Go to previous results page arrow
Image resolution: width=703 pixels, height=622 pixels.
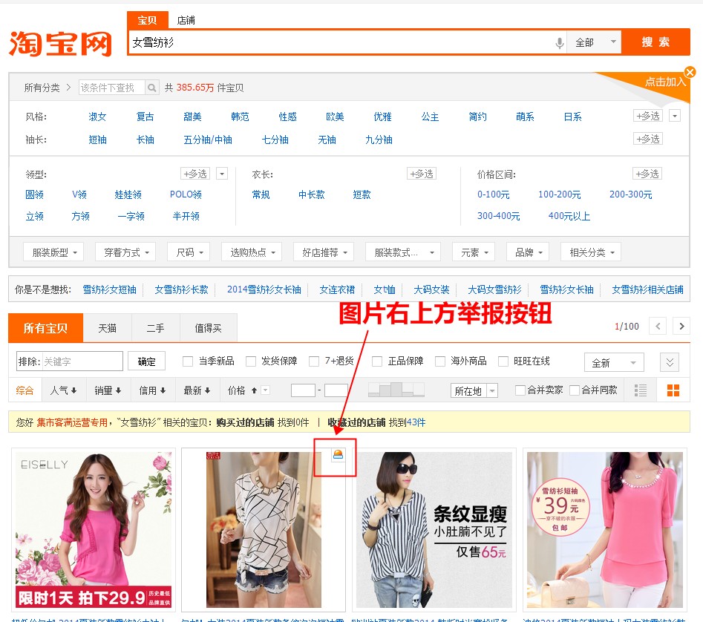click(657, 327)
